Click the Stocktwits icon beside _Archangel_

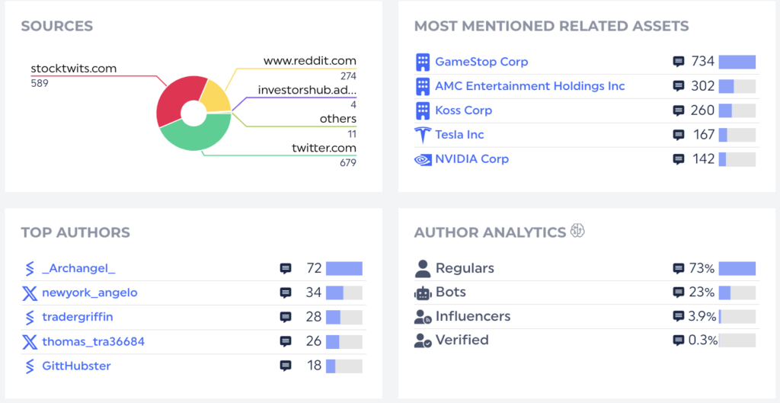tap(30, 268)
